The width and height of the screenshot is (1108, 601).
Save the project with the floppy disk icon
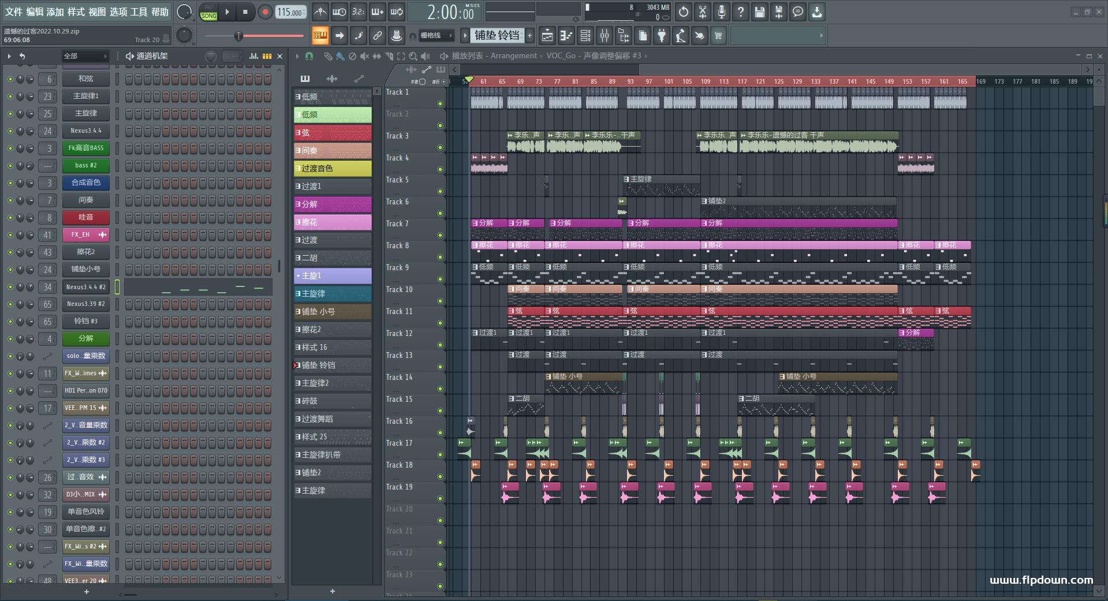pyautogui.click(x=760, y=12)
